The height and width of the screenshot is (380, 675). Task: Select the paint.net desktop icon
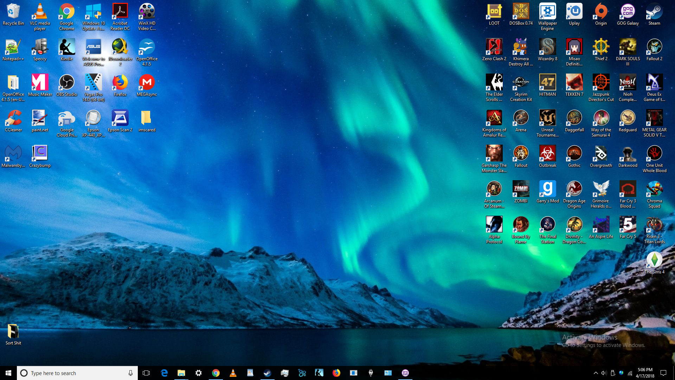[40, 121]
